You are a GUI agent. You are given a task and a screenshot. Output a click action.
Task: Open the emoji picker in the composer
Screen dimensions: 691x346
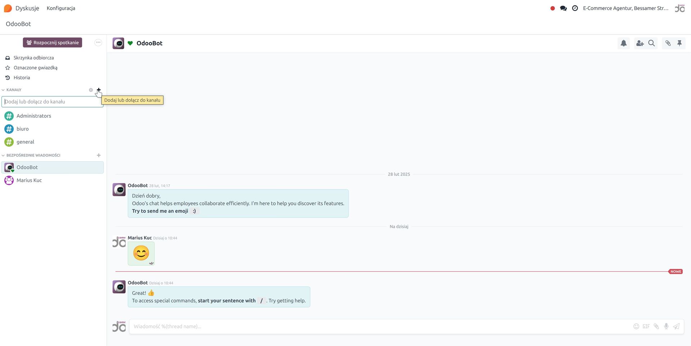(x=636, y=327)
